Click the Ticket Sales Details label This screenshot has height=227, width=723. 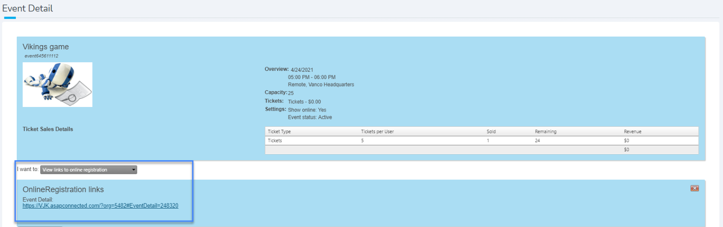point(48,129)
